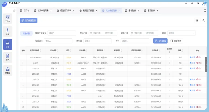The height and width of the screenshot is (112, 209).
Task: Open the 报告 report sidebar icon
Action: pos(7,57)
